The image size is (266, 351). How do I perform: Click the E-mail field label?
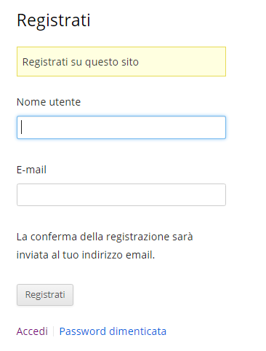click(x=31, y=170)
